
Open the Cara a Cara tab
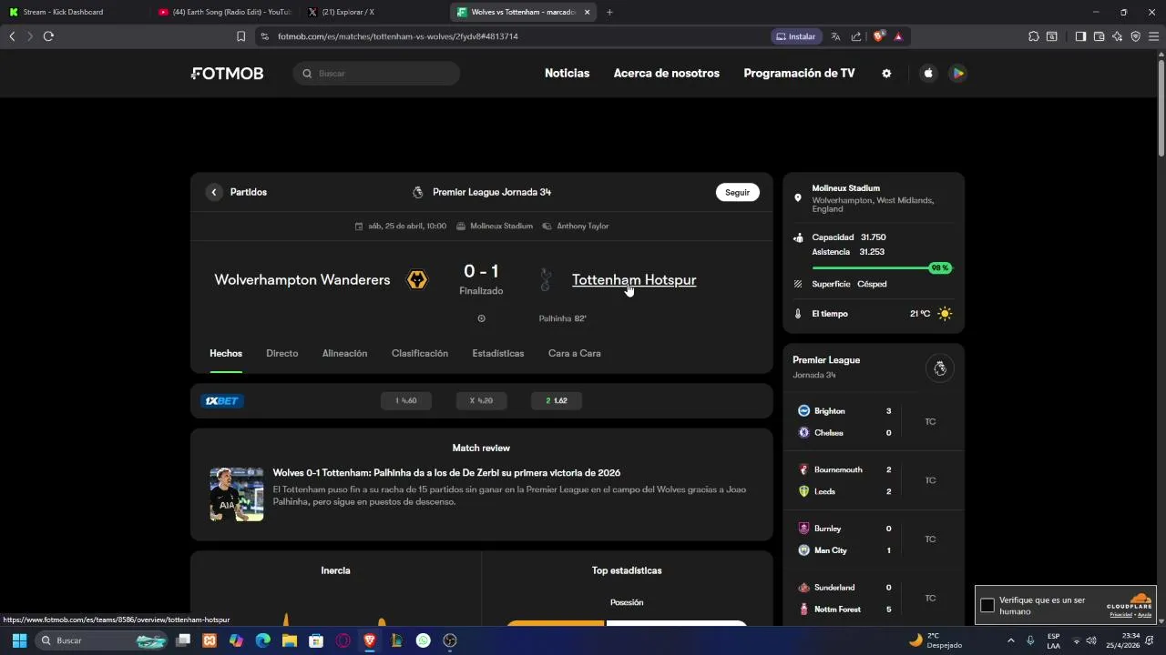pyautogui.click(x=575, y=354)
